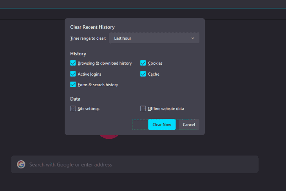Click the 'Time range to clear:' label
The height and width of the screenshot is (191, 286).
point(88,38)
